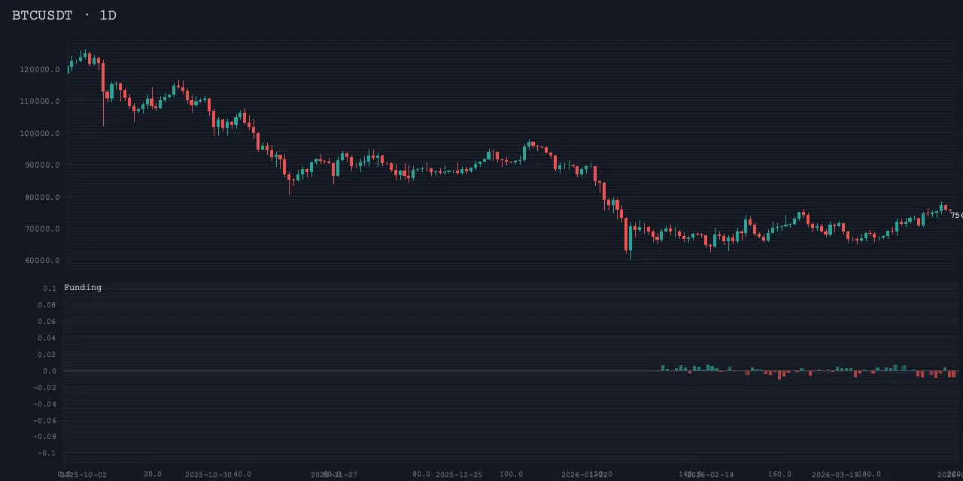Click the -0.1 funding axis label
Image resolution: width=963 pixels, height=481 pixels.
point(47,452)
